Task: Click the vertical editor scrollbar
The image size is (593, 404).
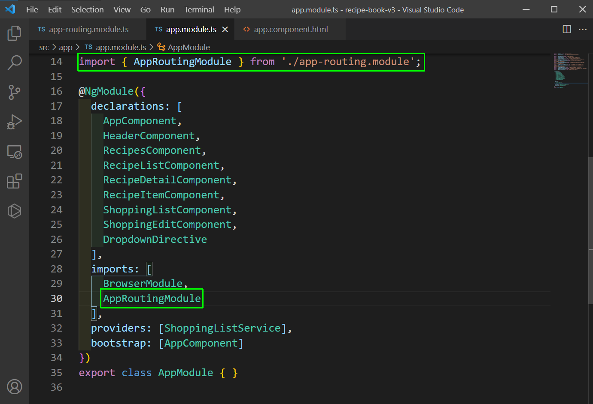Action: coord(590,230)
